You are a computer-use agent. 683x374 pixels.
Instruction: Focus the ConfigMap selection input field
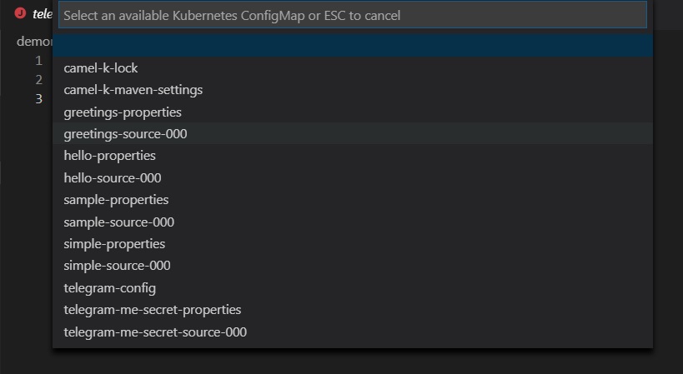coord(353,15)
